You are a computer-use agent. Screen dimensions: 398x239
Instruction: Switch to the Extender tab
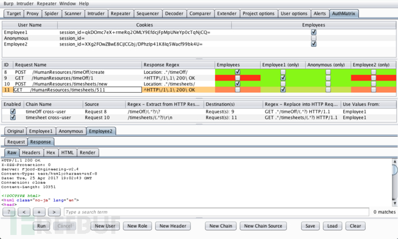tap(227, 14)
